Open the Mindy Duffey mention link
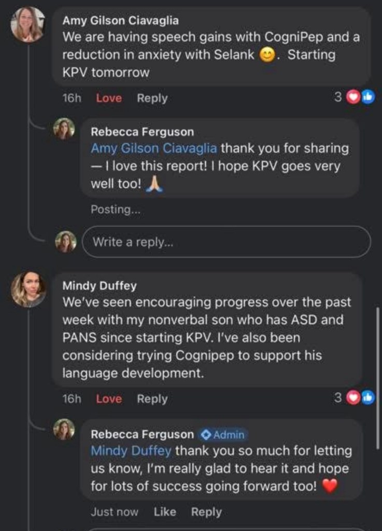Image resolution: width=382 pixels, height=531 pixels. (131, 451)
